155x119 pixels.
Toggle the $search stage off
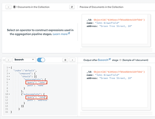click(x=41, y=60)
